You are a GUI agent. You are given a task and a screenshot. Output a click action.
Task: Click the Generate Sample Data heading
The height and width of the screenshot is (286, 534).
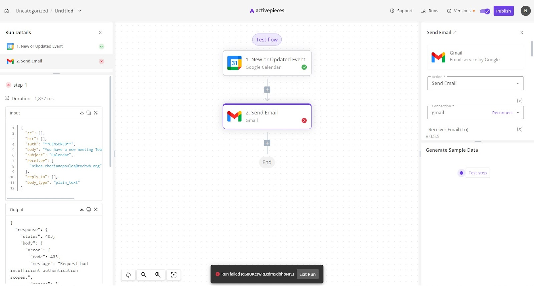point(452,150)
